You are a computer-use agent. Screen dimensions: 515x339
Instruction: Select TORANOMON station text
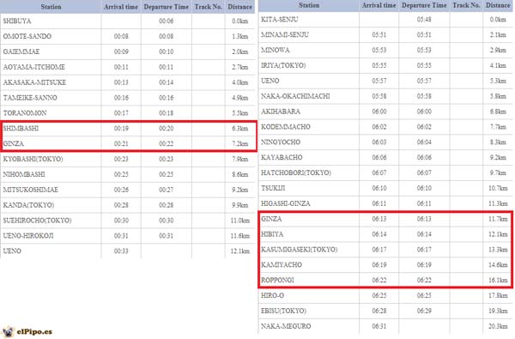(x=25, y=113)
